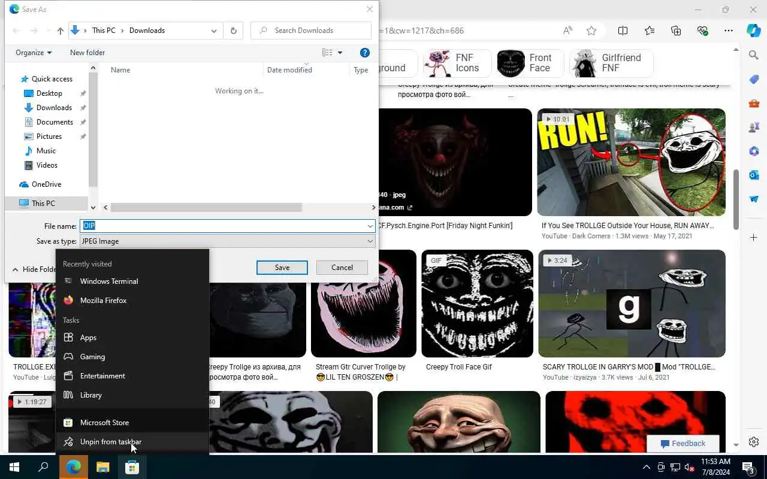Open Edge read aloud icon
This screenshot has width=767, height=479.
567,31
